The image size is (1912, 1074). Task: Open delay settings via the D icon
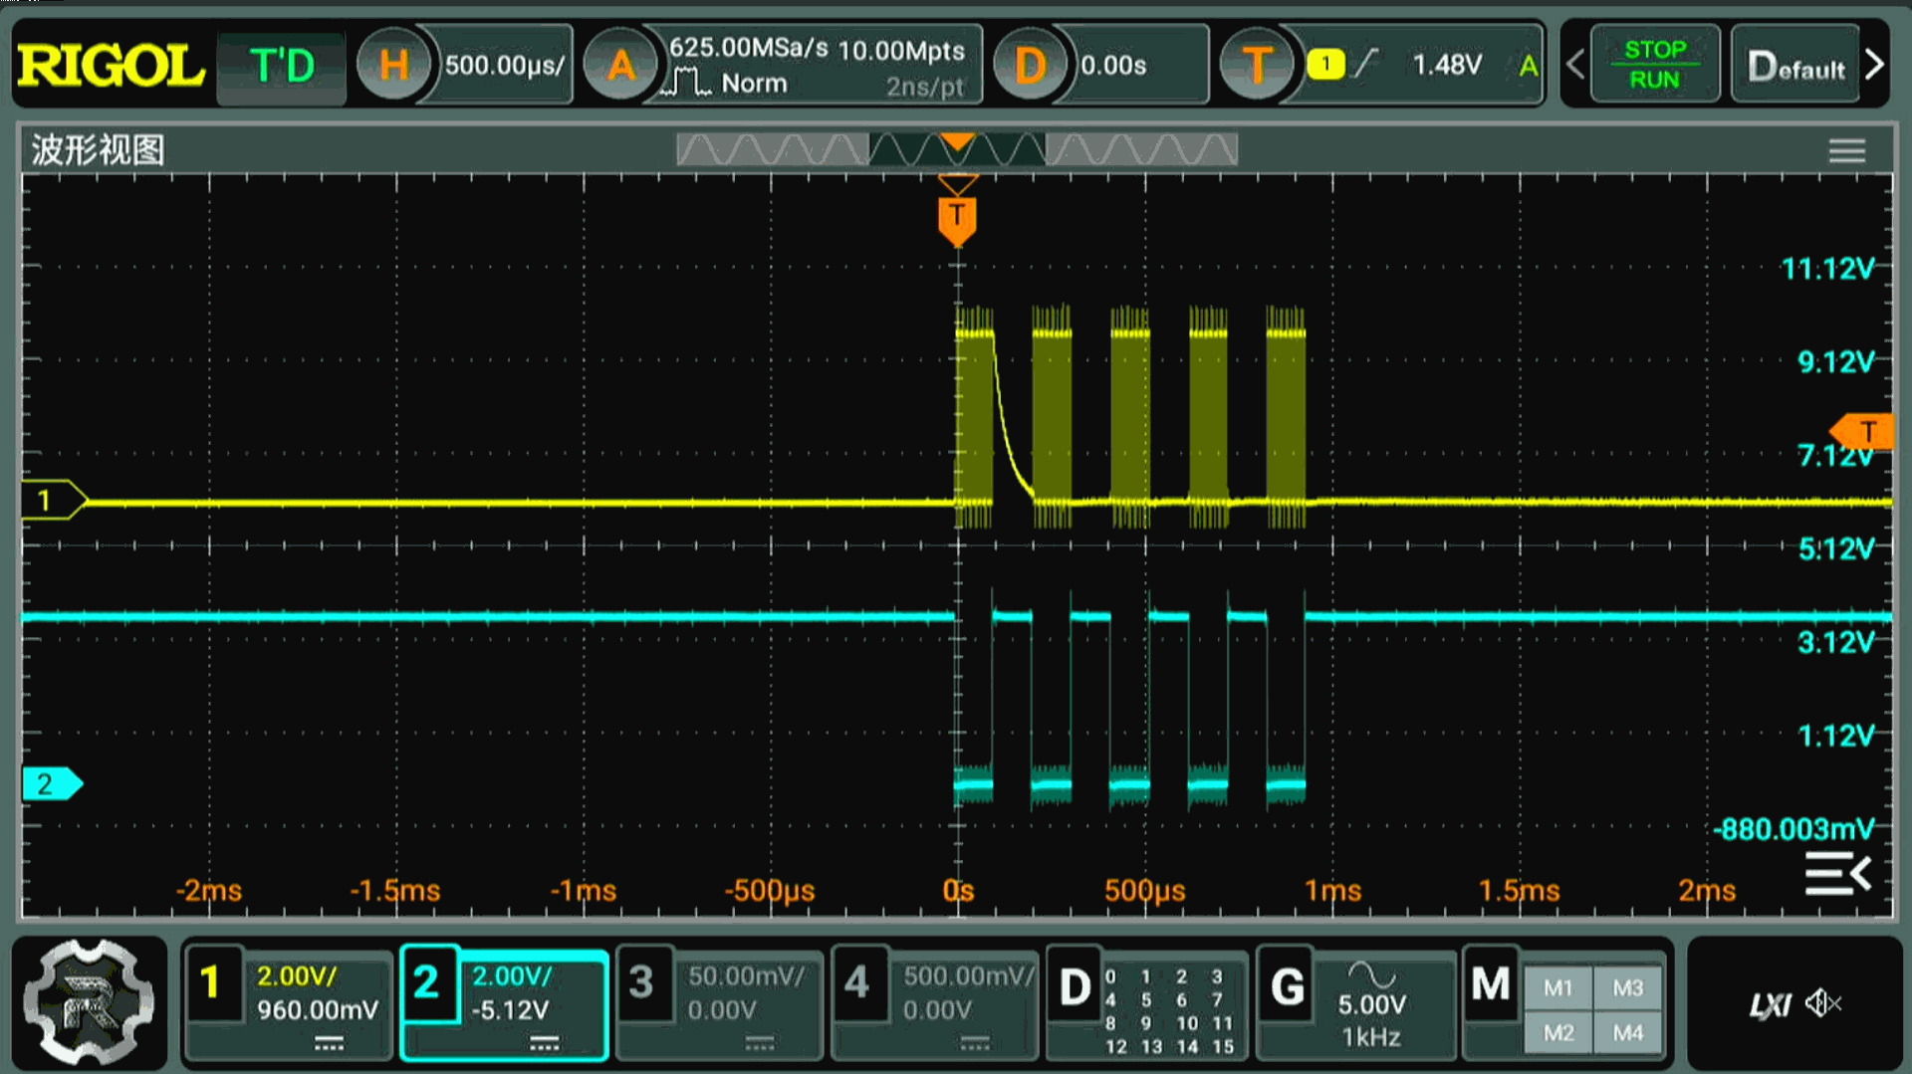[x=1031, y=63]
